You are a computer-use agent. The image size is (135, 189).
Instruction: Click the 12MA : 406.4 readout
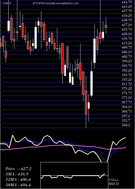(18, 180)
